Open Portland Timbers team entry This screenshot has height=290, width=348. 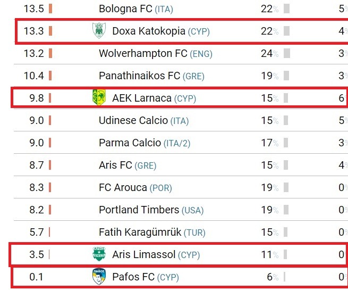[139, 210]
